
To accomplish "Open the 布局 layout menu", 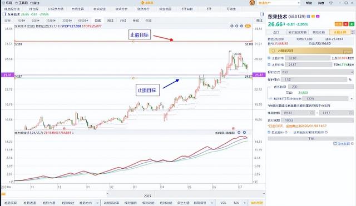I will 7,3.
